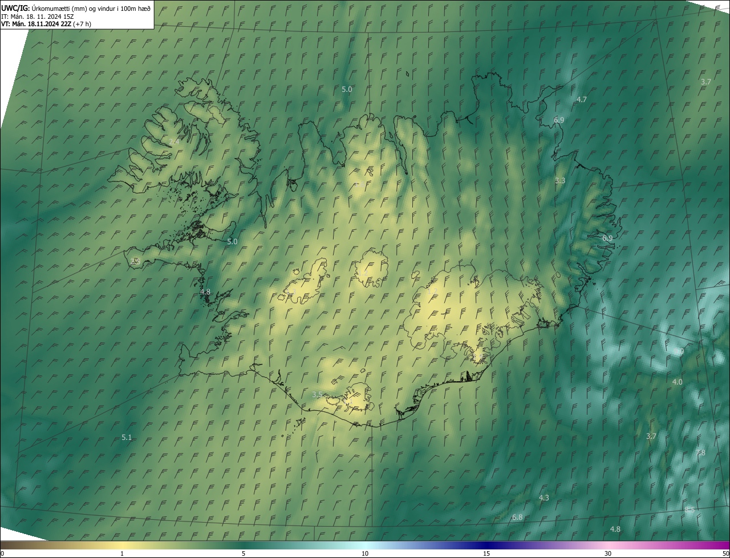The width and height of the screenshot is (730, 558).
Task: Click the '15' tick on the colour scale
Action: point(486,553)
